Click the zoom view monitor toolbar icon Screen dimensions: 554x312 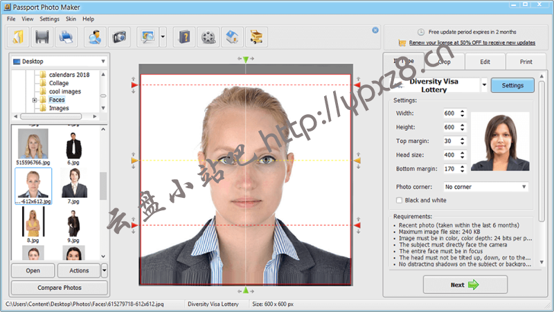pyautogui.click(x=148, y=37)
